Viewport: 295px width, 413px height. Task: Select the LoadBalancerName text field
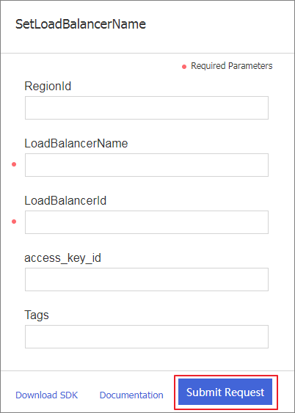click(147, 165)
